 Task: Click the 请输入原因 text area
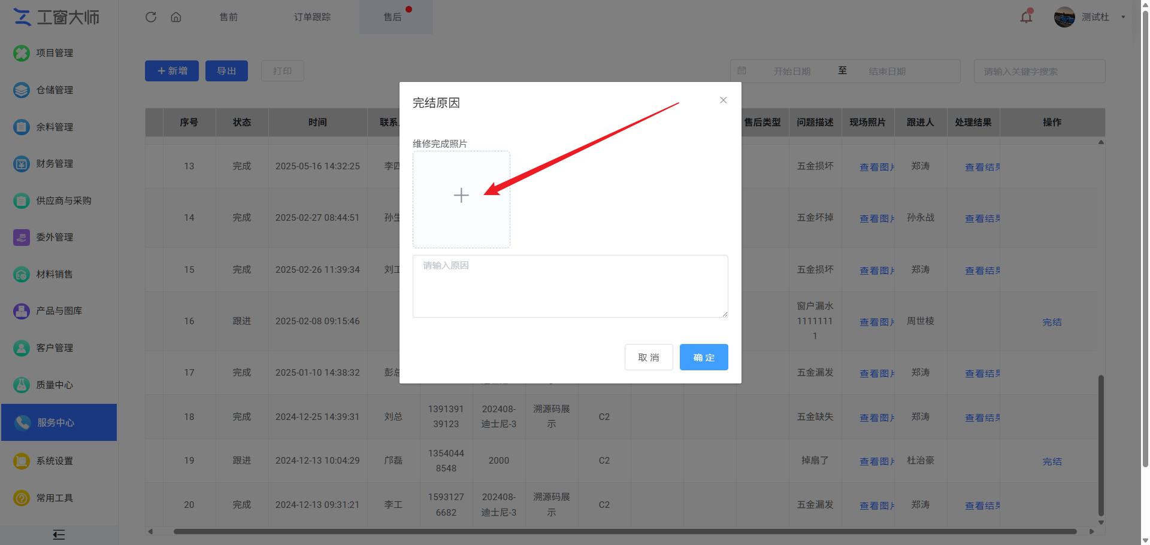[570, 286]
